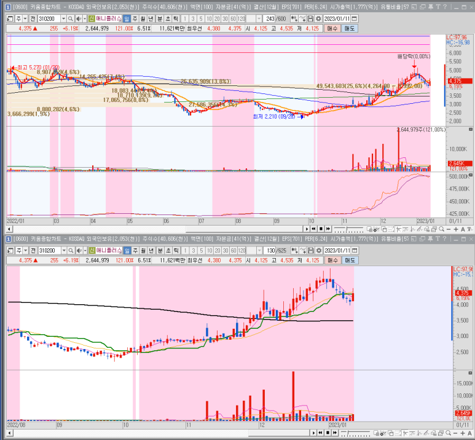Click the upper chart horizontal scrollbar thumb

click(x=244, y=229)
